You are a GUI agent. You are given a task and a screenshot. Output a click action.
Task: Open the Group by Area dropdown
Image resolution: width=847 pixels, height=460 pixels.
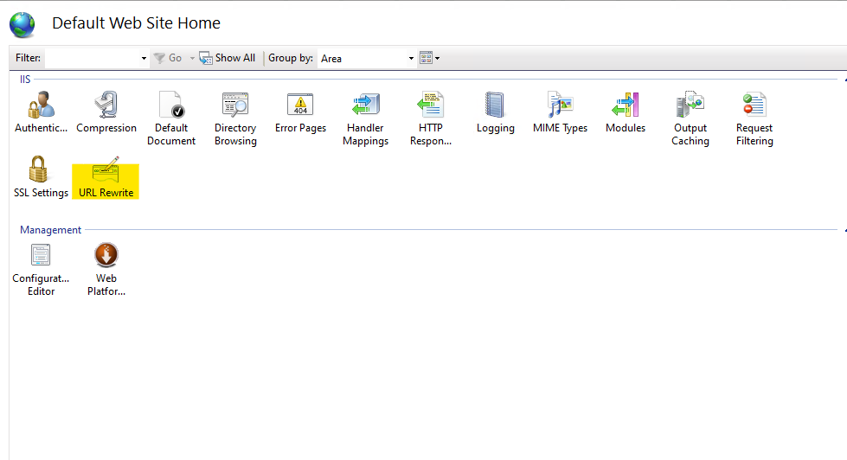point(366,58)
